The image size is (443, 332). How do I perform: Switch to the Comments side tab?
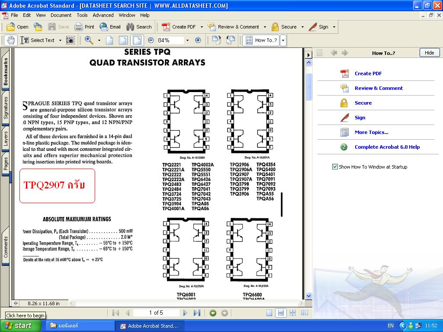6,247
